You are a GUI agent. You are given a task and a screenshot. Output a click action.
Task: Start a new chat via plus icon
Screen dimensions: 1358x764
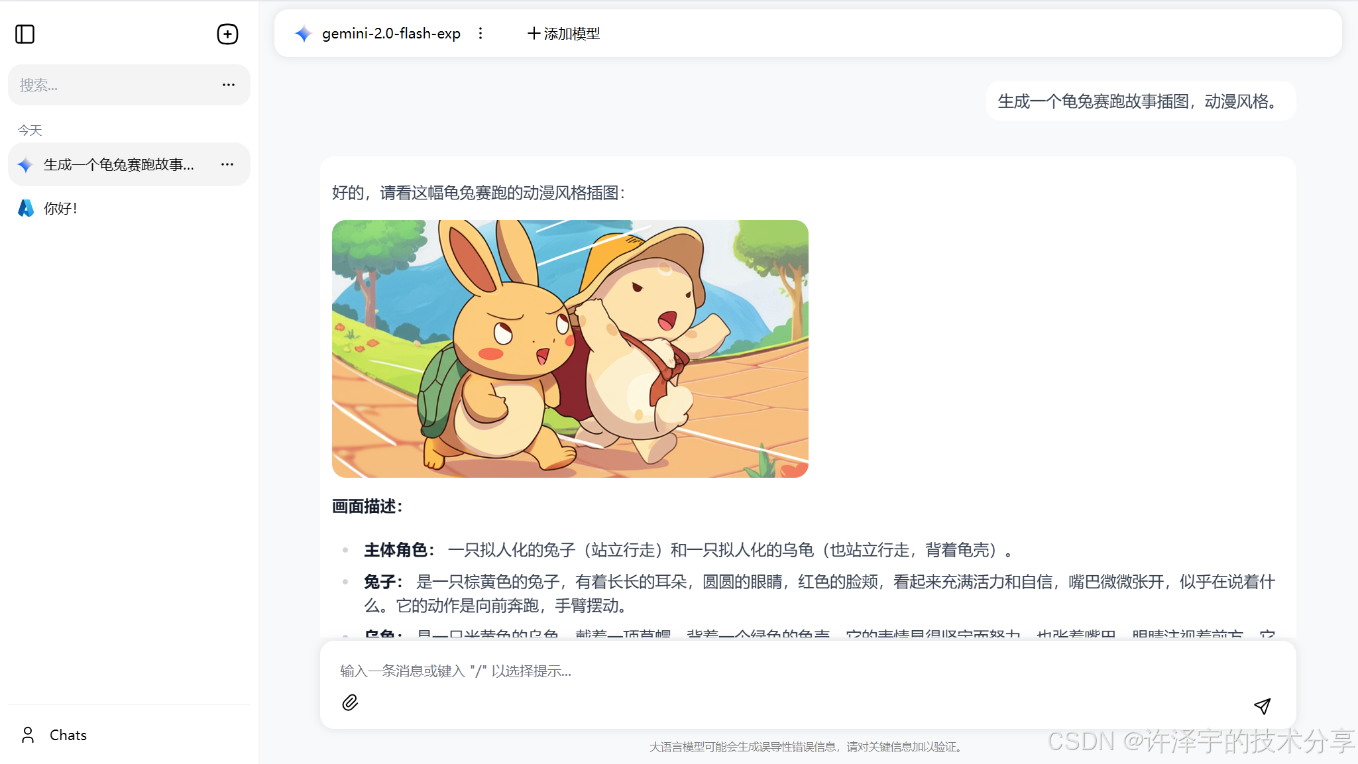pyautogui.click(x=228, y=34)
